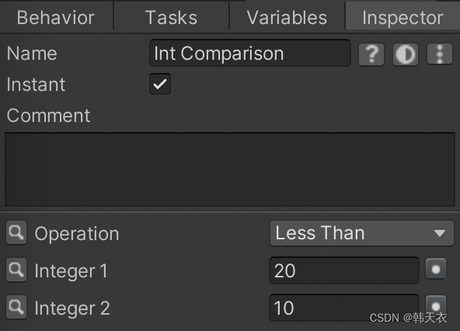Open the three-dot options menu icon
Image resolution: width=460 pixels, height=331 pixels.
[x=440, y=54]
